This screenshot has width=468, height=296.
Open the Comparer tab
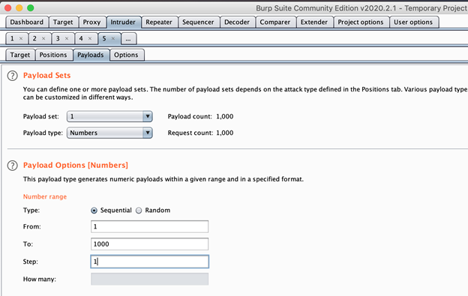[x=275, y=22]
